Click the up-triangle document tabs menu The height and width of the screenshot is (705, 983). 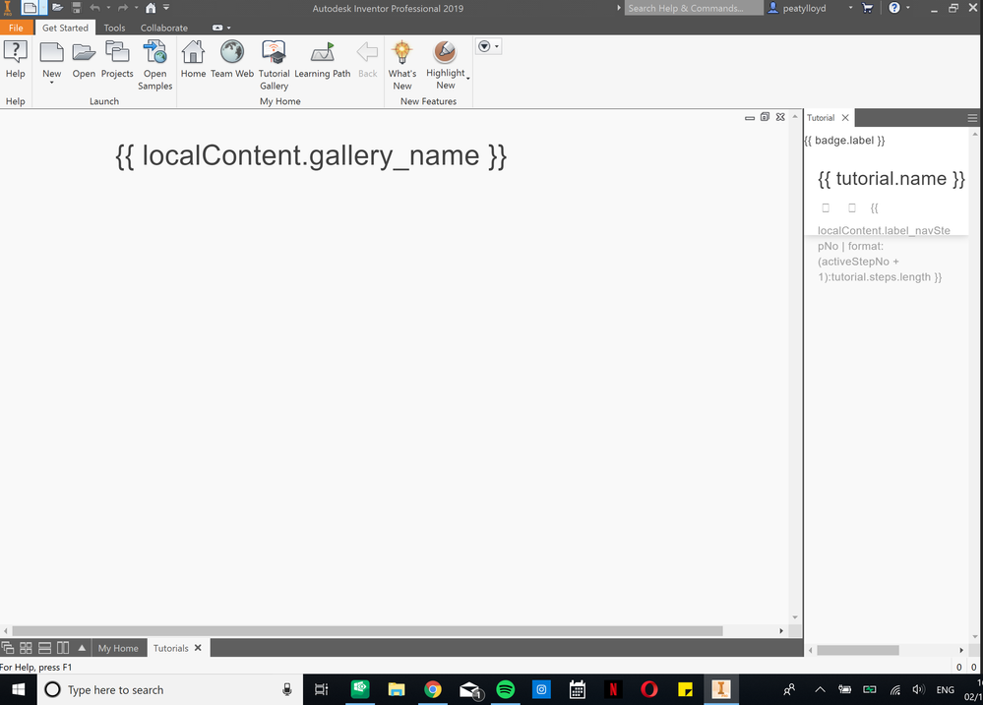point(82,648)
